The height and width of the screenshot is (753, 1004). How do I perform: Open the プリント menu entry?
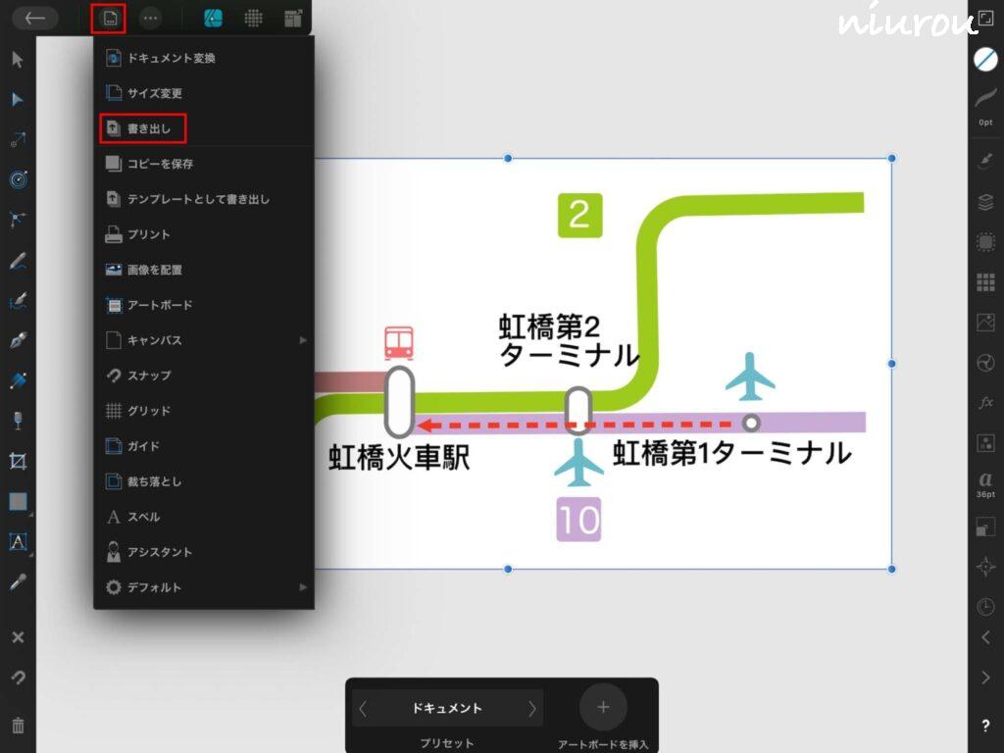148,234
